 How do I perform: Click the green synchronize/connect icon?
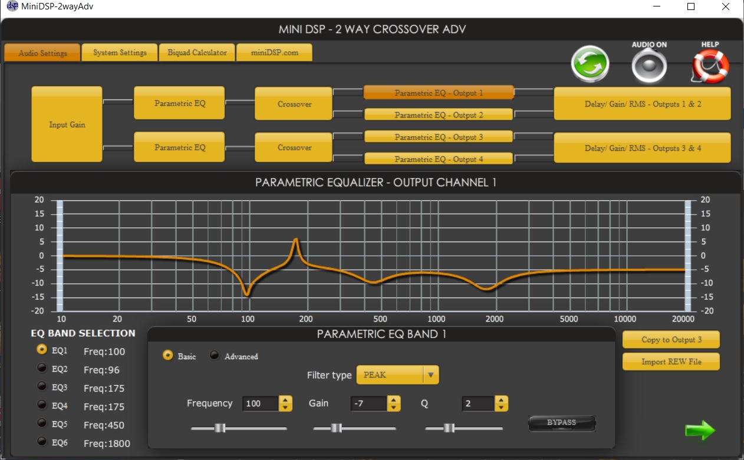[x=590, y=64]
